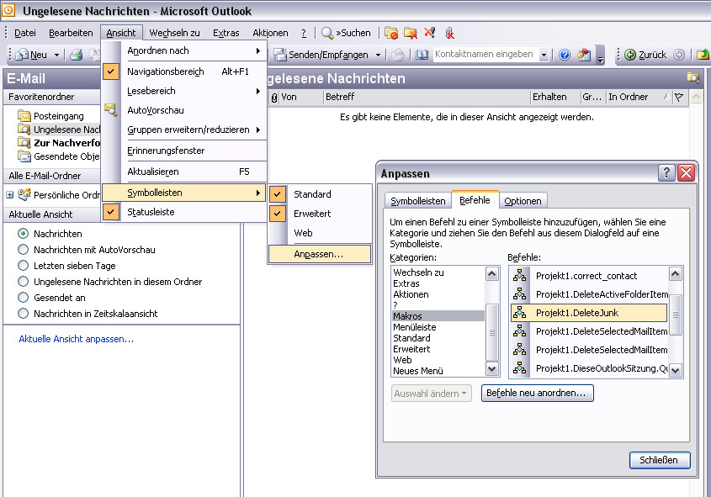The image size is (711, 497).
Task: Click the help button in Anpassen title bar
Action: point(666,172)
